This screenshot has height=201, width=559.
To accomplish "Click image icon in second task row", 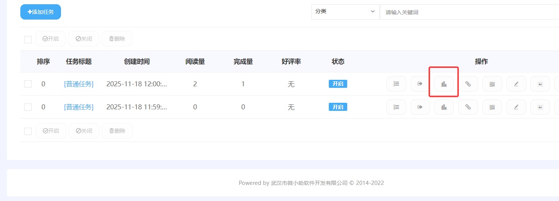I will pyautogui.click(x=540, y=107).
